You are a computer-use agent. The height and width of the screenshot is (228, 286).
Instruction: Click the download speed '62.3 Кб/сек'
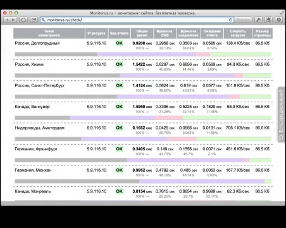pyautogui.click(x=238, y=191)
